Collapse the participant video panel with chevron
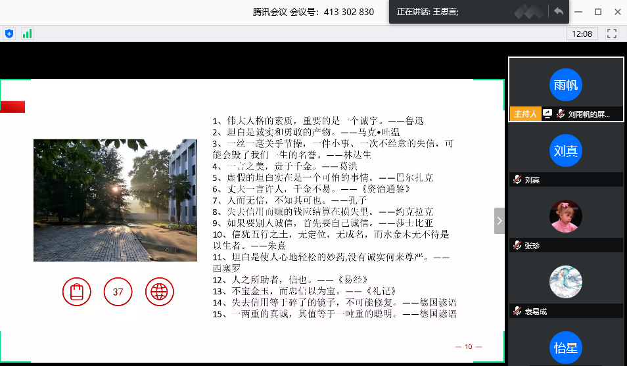 pos(499,221)
